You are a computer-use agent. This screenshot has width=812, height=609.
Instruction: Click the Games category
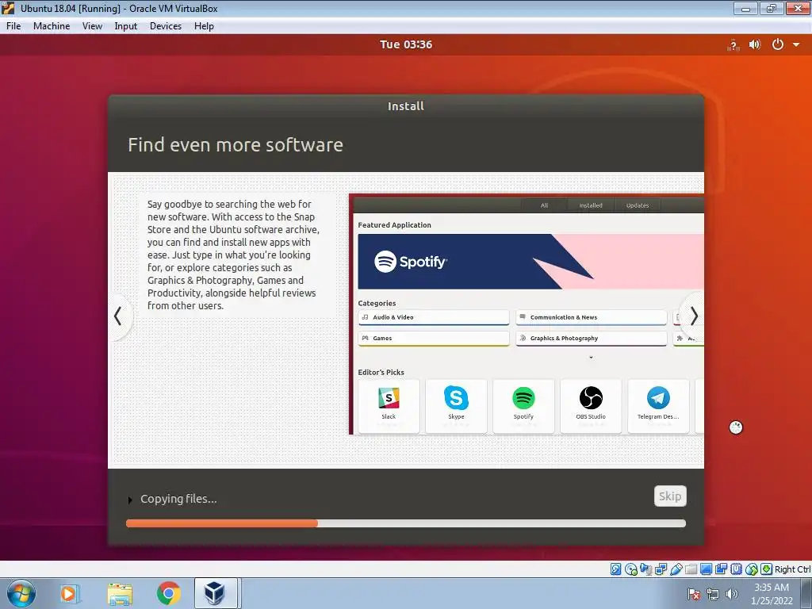pos(434,338)
